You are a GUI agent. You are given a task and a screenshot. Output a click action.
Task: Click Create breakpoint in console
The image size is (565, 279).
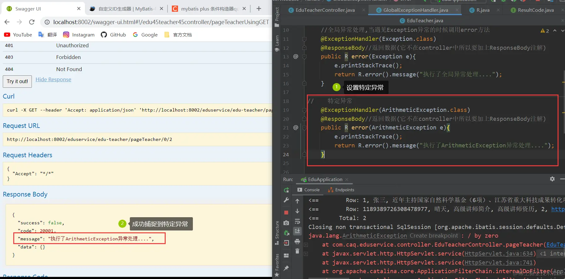point(434,236)
